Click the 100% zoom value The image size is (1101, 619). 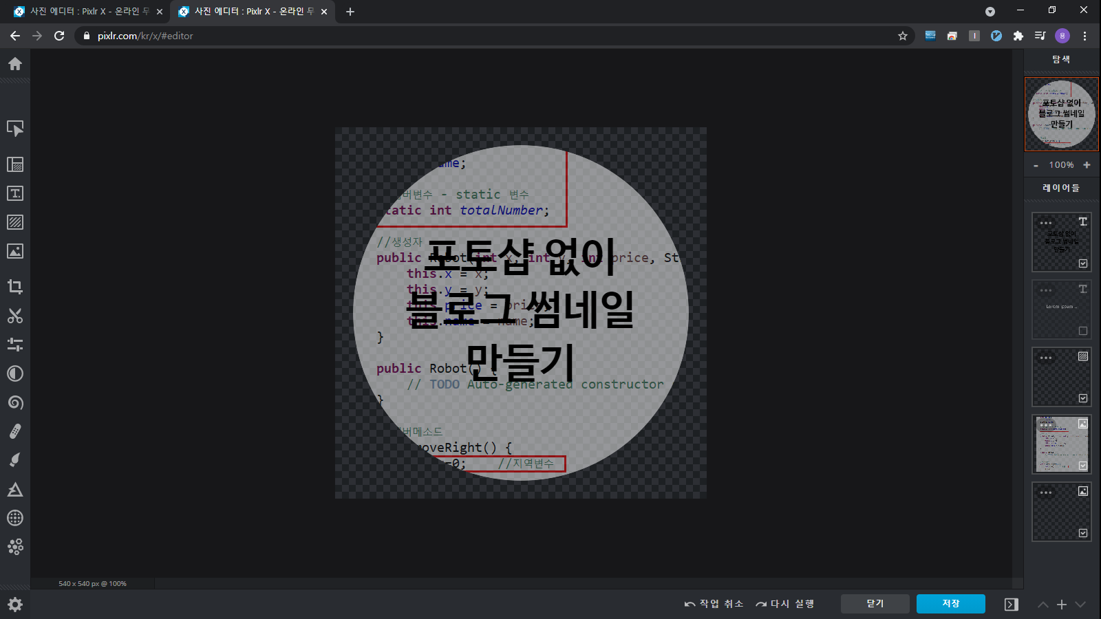click(x=1061, y=165)
